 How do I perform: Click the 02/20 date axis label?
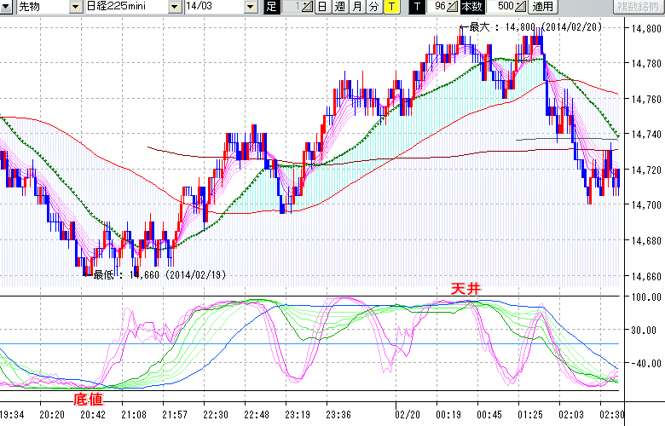[408, 415]
